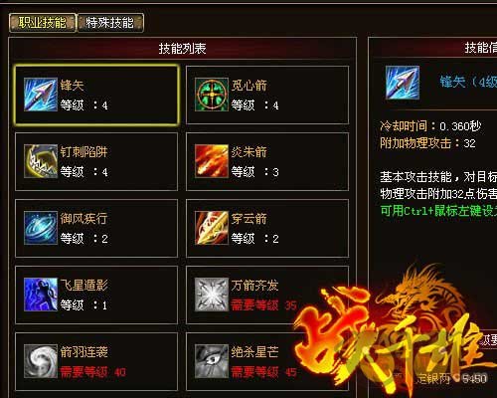Select the 飞星遁影 blue shadow icon

coord(41,295)
